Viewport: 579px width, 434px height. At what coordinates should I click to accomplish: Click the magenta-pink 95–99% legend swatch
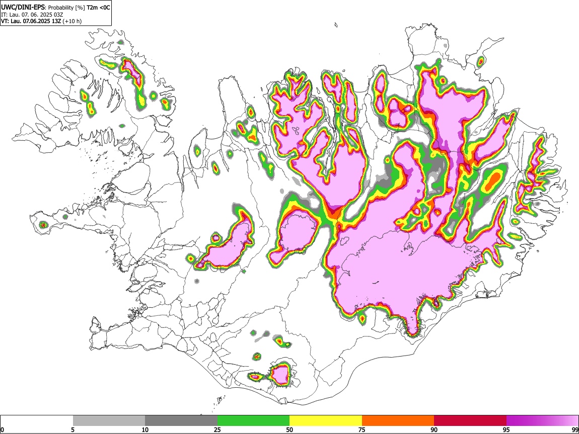(542, 421)
